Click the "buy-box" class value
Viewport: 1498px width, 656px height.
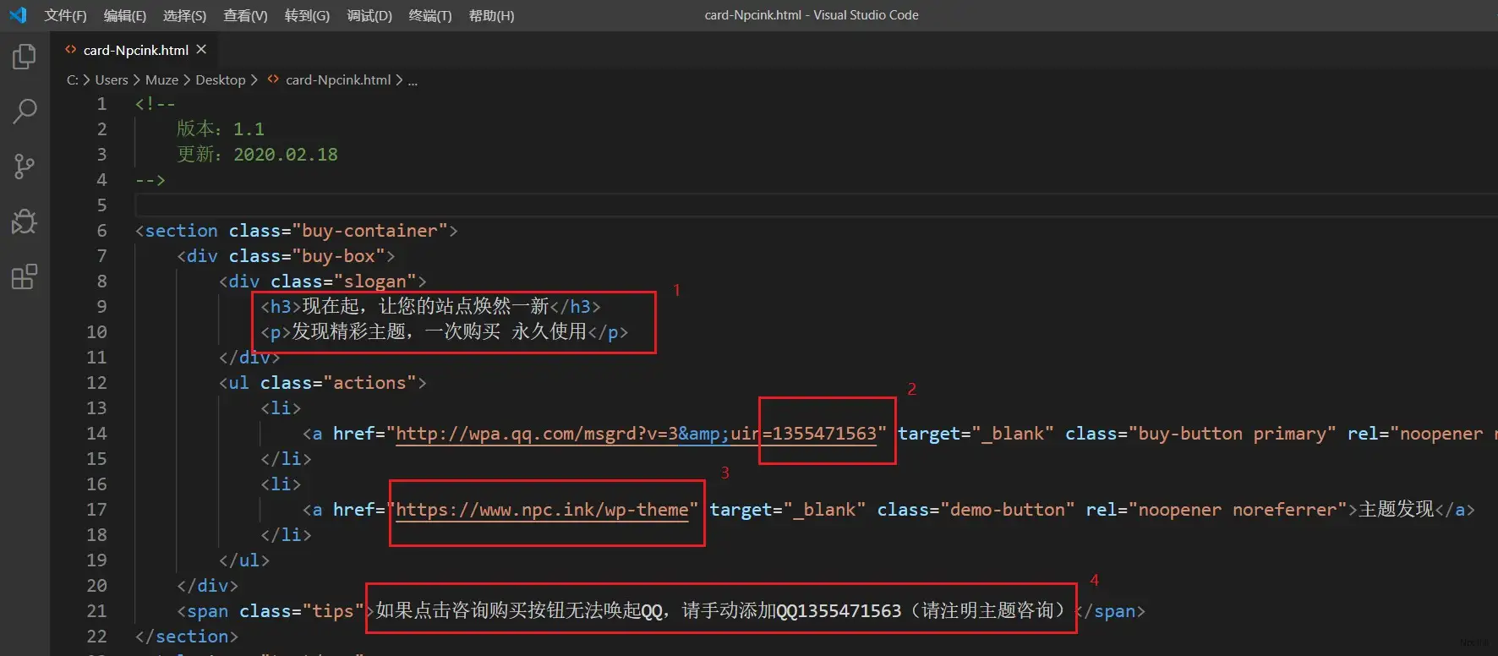pyautogui.click(x=343, y=256)
